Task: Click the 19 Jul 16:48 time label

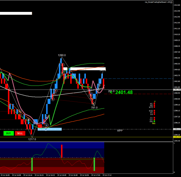Action: [x=73, y=175]
